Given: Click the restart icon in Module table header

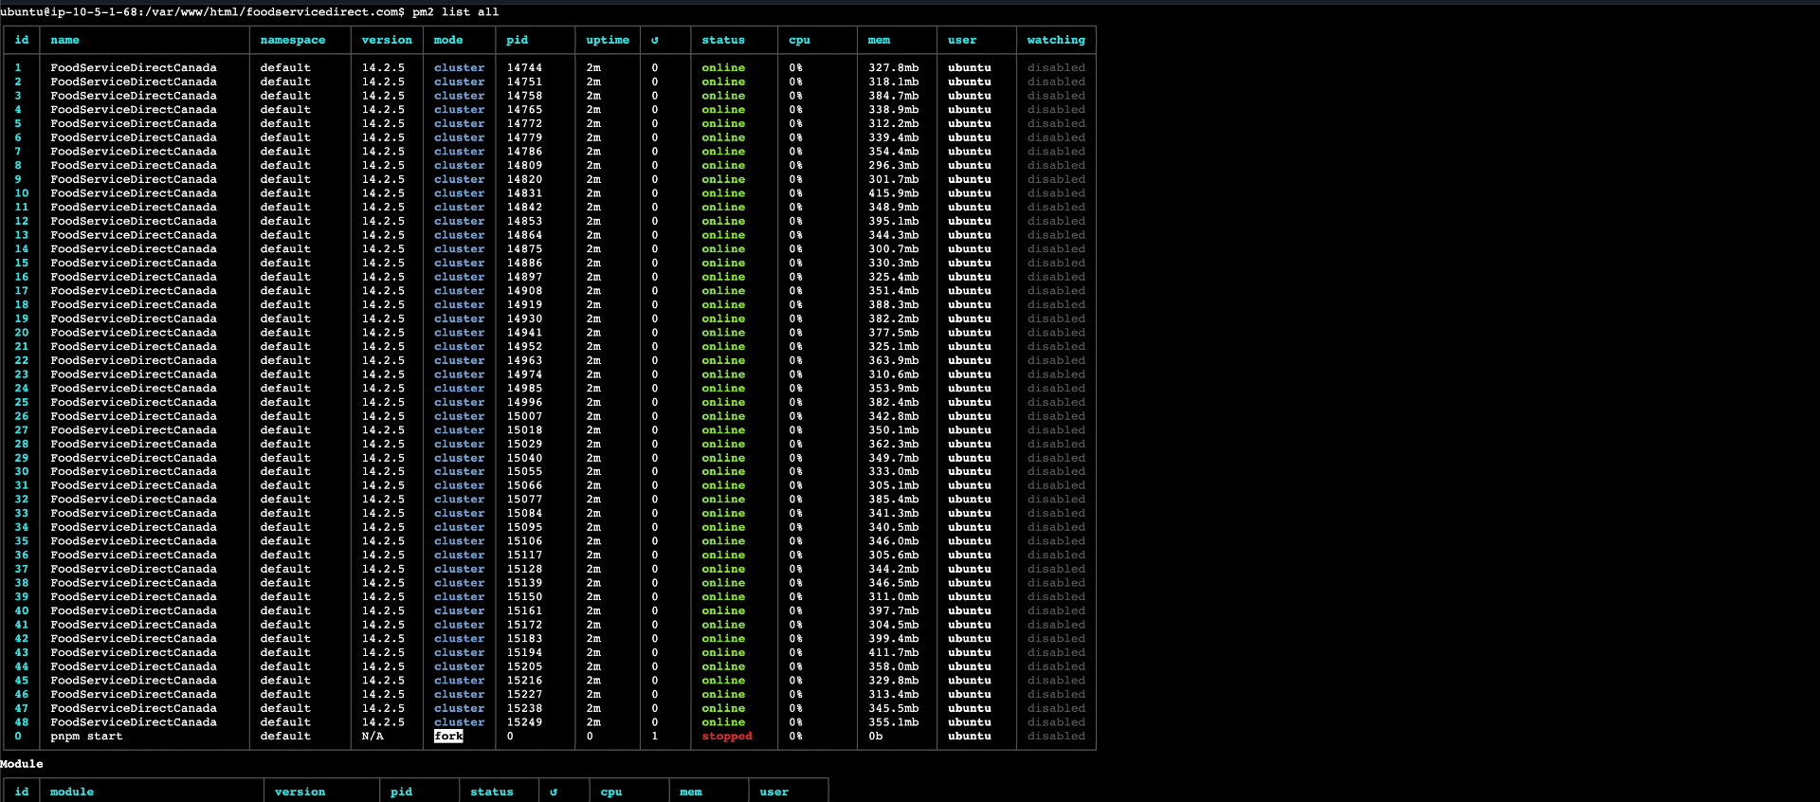Looking at the screenshot, I should 554,792.
